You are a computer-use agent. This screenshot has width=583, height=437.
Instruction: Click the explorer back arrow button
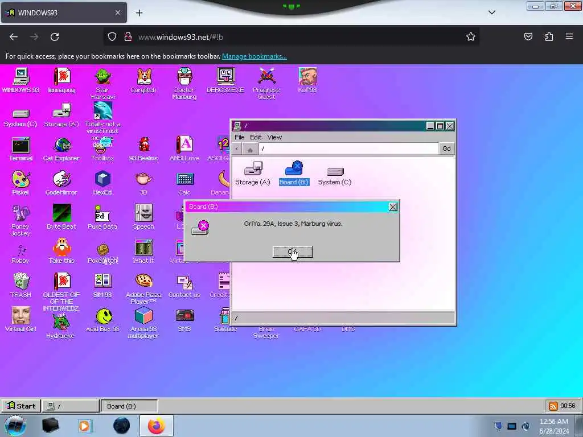(237, 149)
